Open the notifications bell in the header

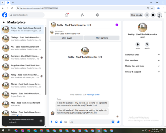[x=153, y=15]
